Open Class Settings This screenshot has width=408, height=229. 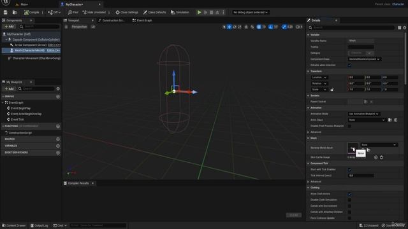click(x=127, y=12)
